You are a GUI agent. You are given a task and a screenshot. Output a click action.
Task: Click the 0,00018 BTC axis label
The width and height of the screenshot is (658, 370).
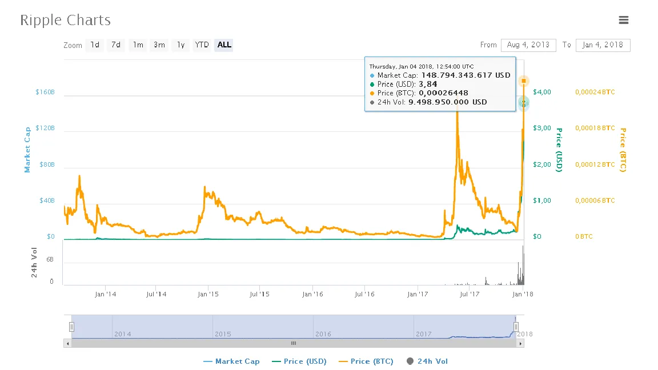[x=595, y=128]
